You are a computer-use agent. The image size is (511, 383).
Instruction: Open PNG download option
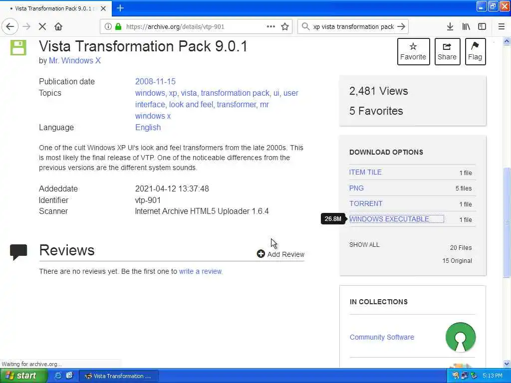pyautogui.click(x=356, y=188)
